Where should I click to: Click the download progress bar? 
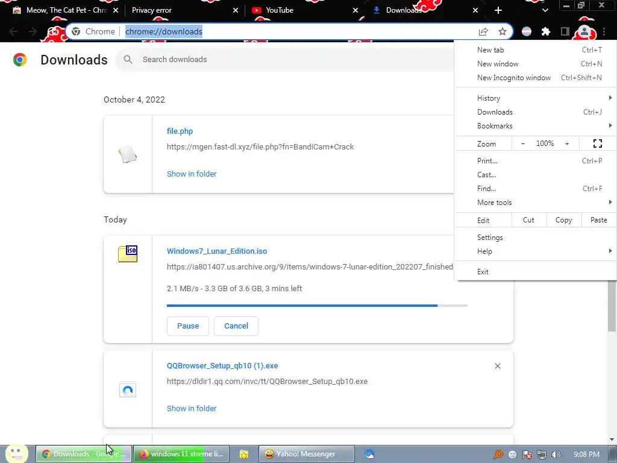coord(317,306)
